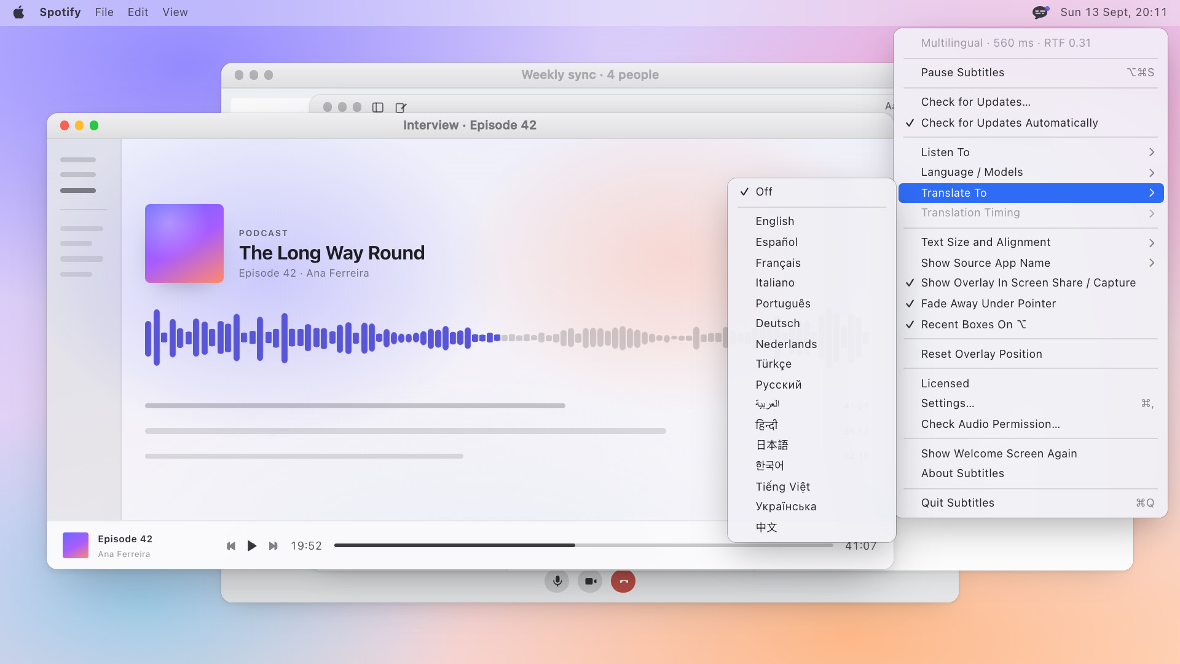Translate subtitles to Français

pyautogui.click(x=811, y=263)
